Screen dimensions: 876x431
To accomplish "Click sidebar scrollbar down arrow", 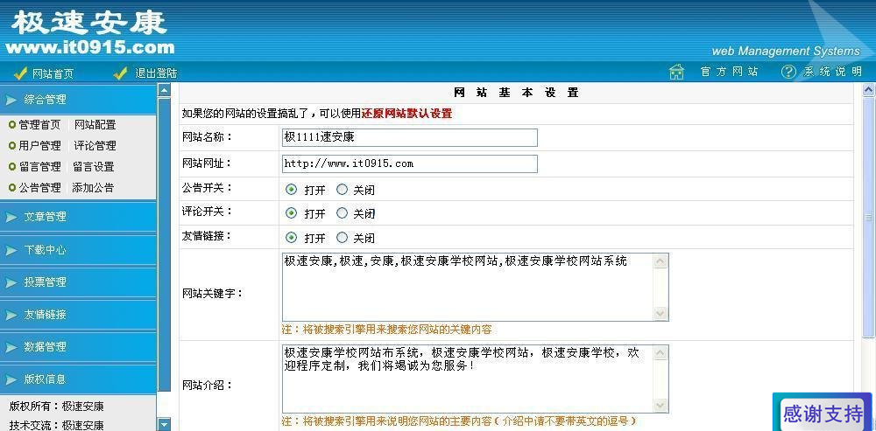I will pyautogui.click(x=164, y=424).
